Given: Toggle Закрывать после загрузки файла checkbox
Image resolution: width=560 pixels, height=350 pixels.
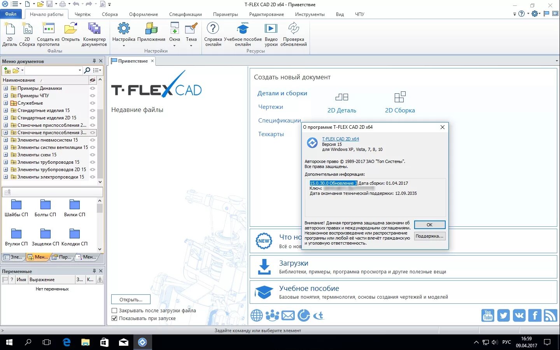Looking at the screenshot, I should [114, 310].
